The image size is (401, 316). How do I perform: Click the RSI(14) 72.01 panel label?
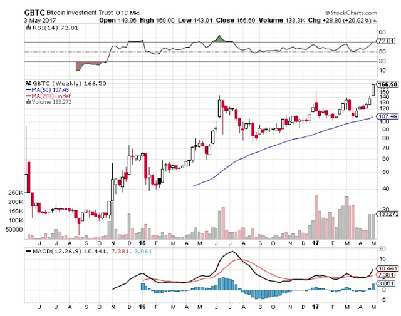(55, 28)
